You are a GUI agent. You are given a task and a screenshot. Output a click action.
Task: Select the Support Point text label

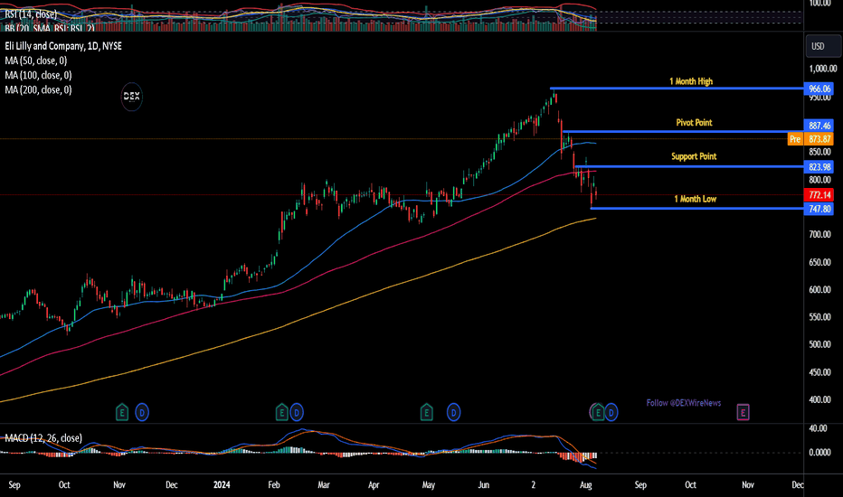coord(694,156)
